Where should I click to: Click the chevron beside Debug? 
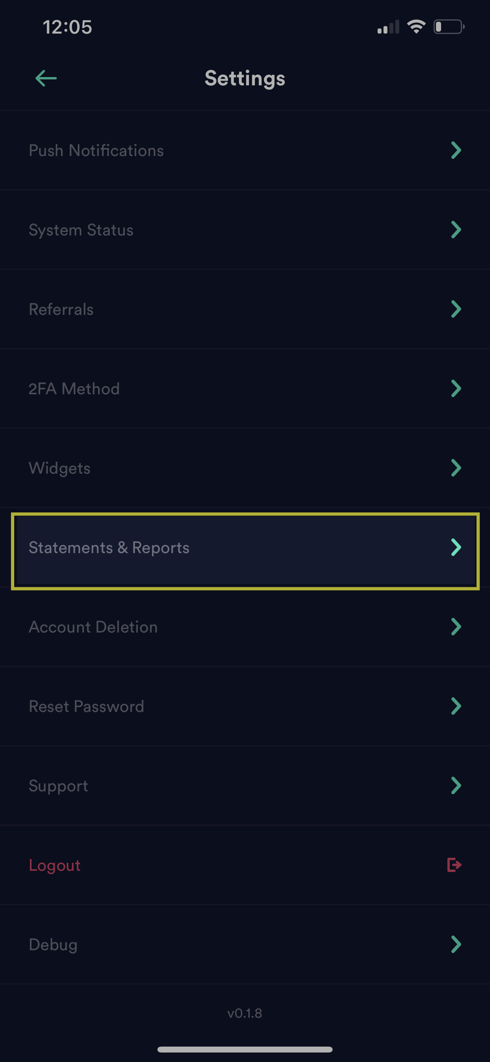pyautogui.click(x=455, y=945)
